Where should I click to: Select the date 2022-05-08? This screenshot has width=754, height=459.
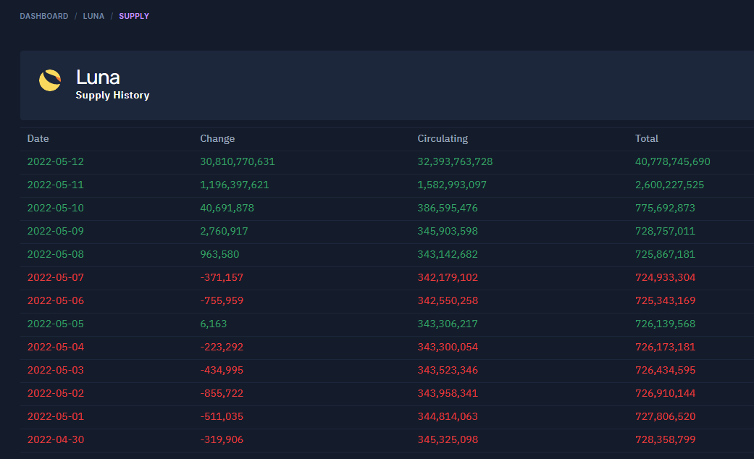point(55,254)
